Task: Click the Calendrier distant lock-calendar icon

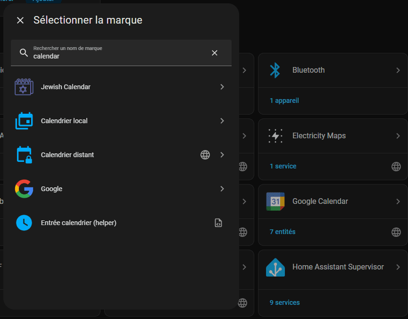Action: 24,155
